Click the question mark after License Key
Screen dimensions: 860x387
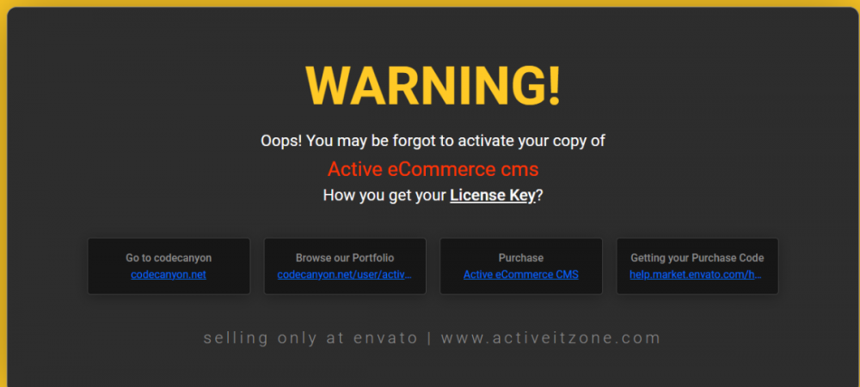point(539,196)
